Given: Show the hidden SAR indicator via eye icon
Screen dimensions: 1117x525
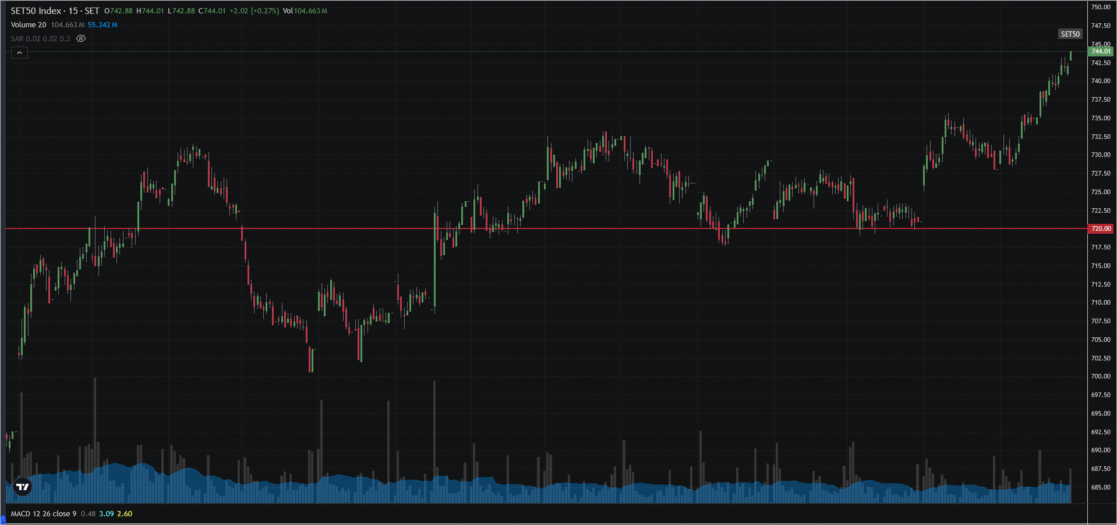Looking at the screenshot, I should pos(81,38).
